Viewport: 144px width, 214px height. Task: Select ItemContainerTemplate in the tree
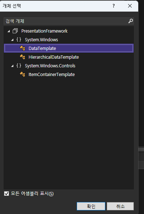point(51,75)
